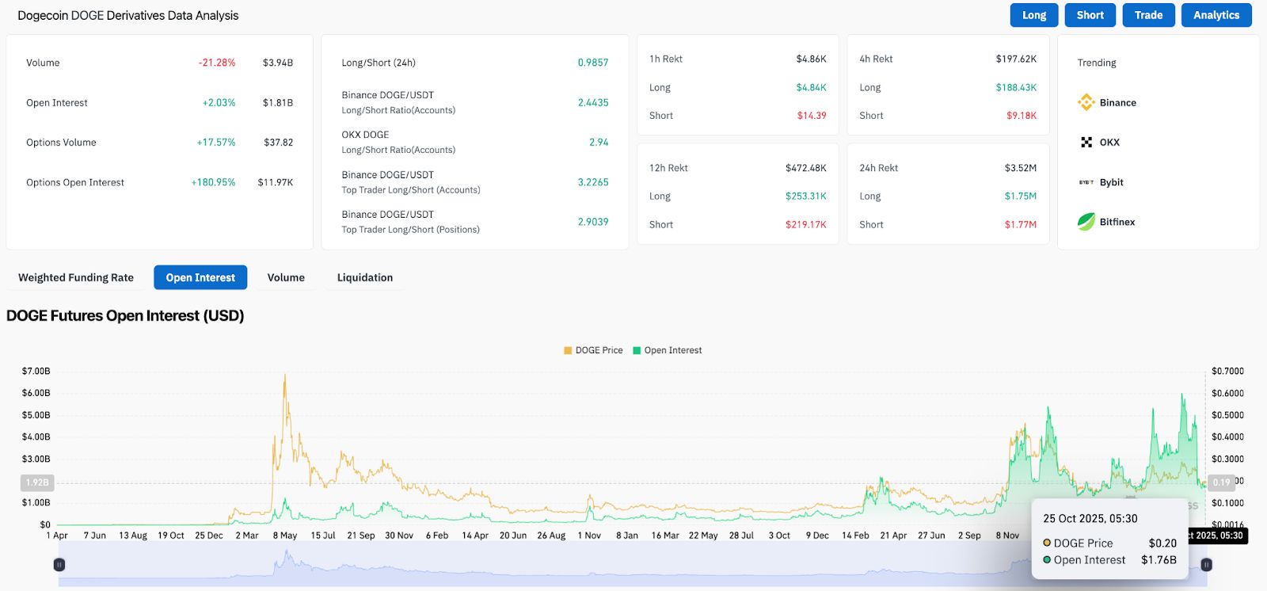Open the Volume chart tab
The width and height of the screenshot is (1267, 591).
coord(286,277)
